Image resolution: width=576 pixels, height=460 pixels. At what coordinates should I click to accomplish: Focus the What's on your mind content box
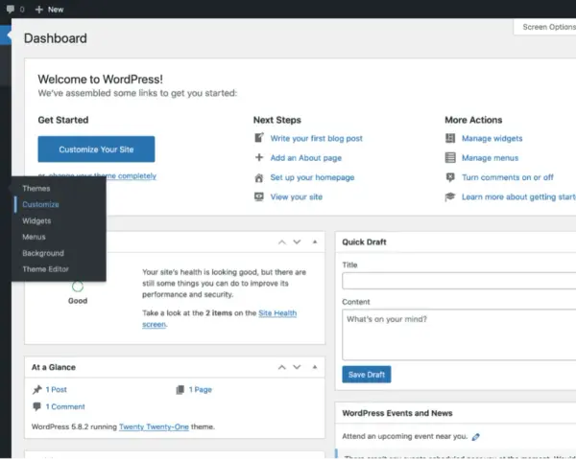pos(459,334)
